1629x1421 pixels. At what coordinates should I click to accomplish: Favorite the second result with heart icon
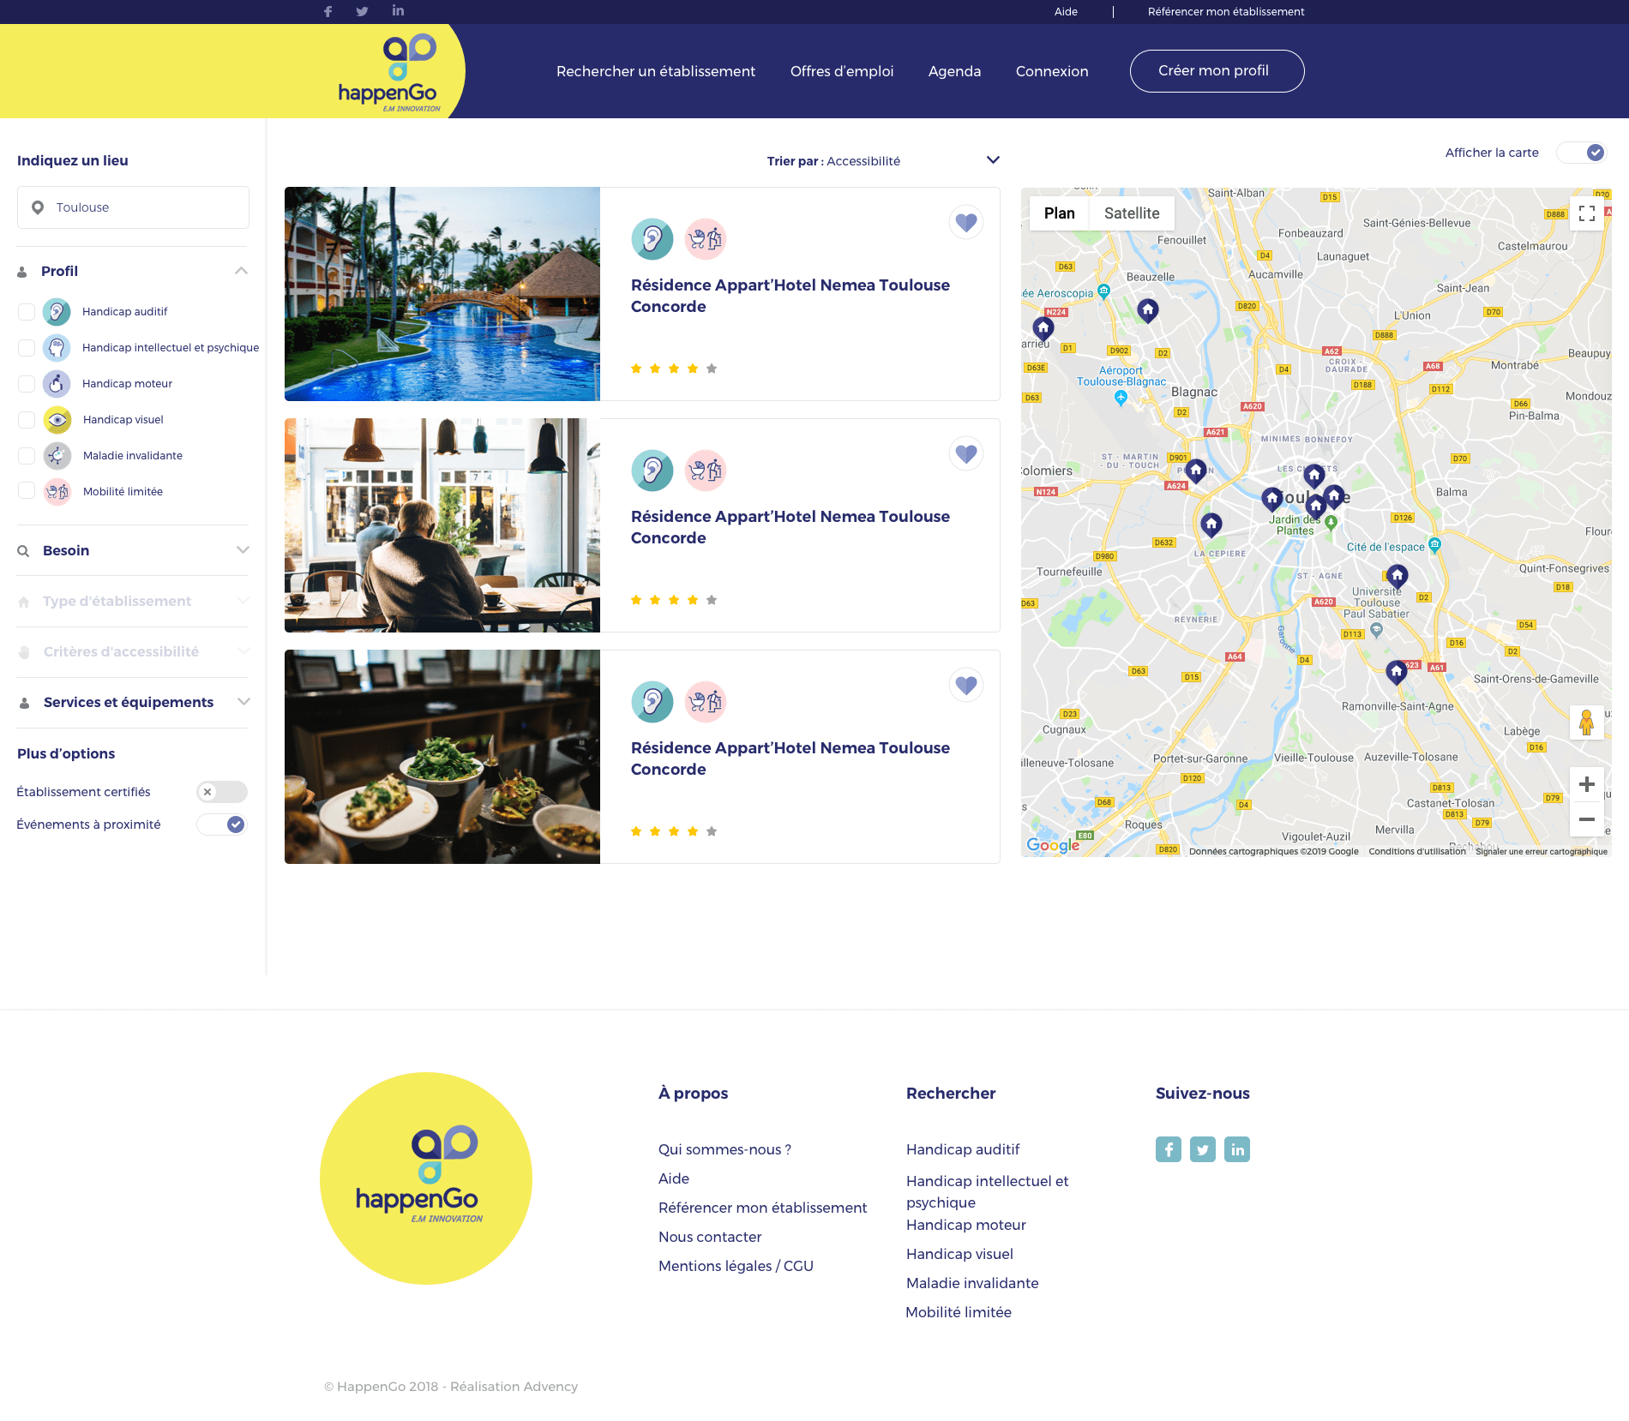(966, 453)
